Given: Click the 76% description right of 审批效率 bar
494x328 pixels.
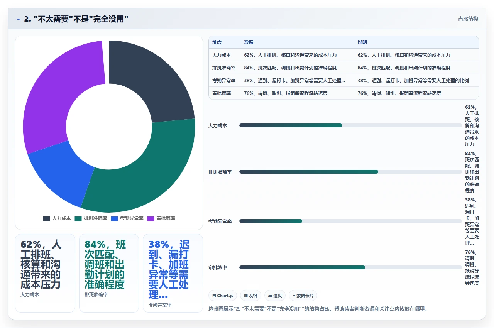Looking at the screenshot, I should (x=472, y=268).
